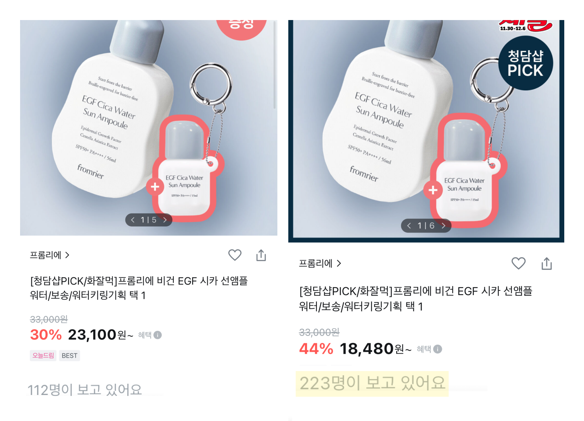Click the left 혜택 benefits label
The height and width of the screenshot is (421, 584).
point(145,335)
